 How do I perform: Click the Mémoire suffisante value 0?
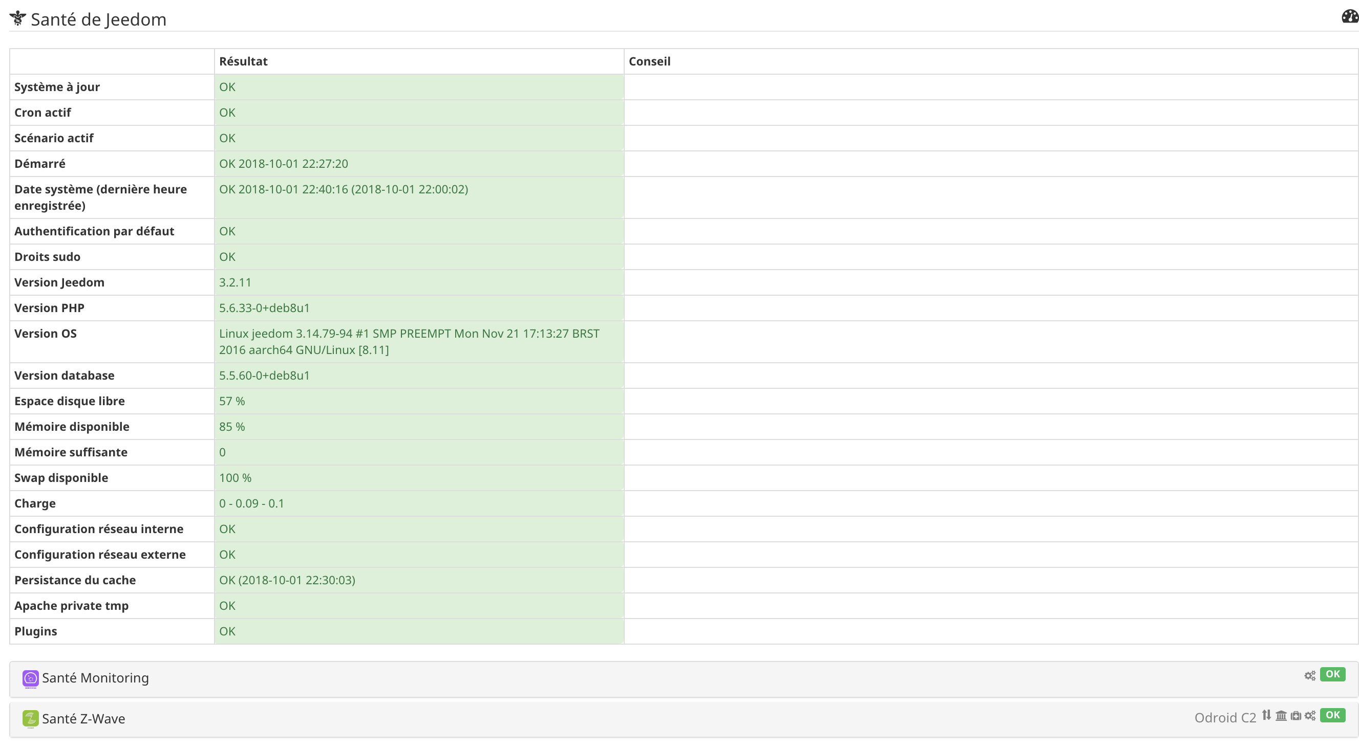(222, 452)
